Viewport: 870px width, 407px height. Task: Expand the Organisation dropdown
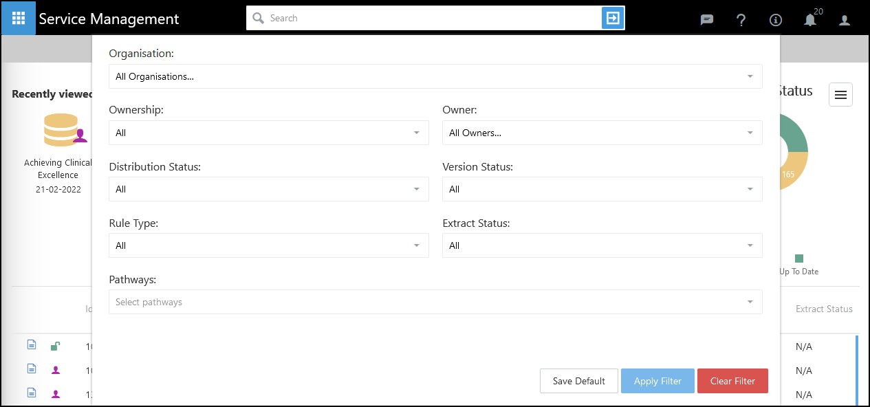coord(435,76)
